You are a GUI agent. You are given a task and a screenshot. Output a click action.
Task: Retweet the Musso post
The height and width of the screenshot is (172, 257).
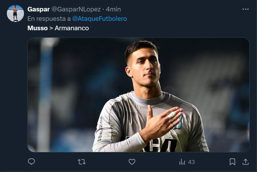point(82,162)
